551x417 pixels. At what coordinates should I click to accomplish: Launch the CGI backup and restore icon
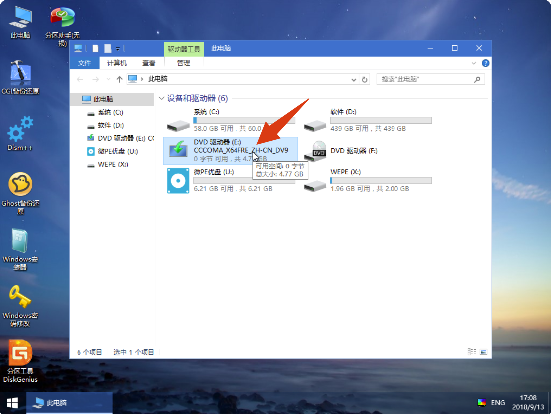20,74
